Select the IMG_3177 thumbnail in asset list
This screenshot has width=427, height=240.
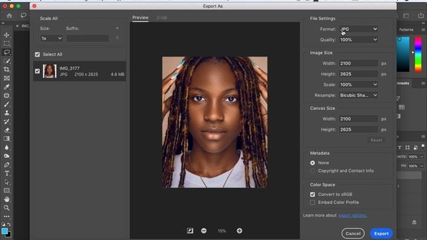coord(49,71)
